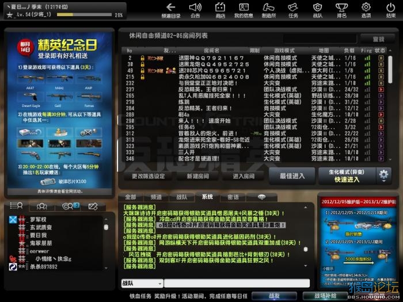
Task: Click 更改筛选设定 filter settings button
Action: (x=149, y=176)
